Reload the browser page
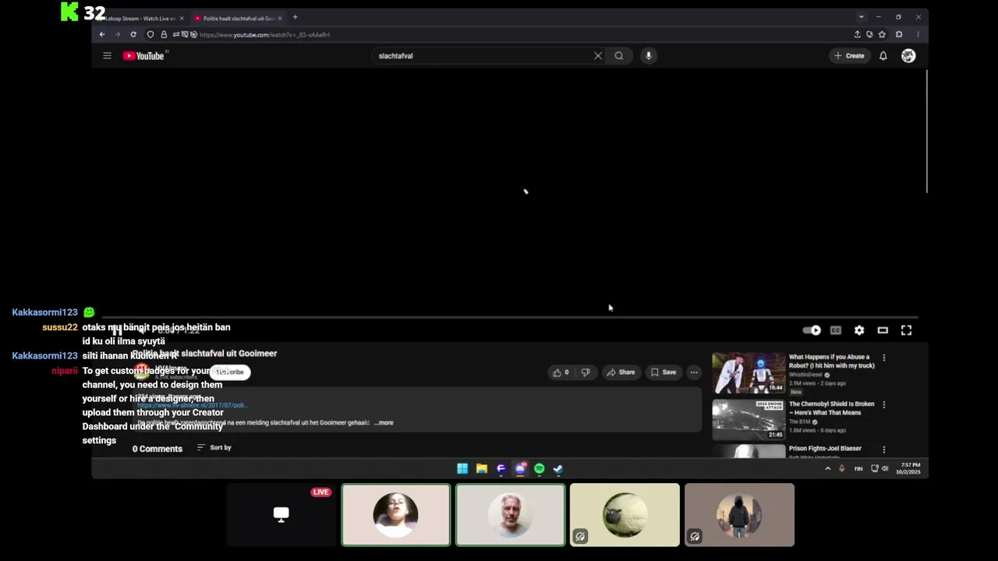The height and width of the screenshot is (561, 998). pyautogui.click(x=133, y=34)
